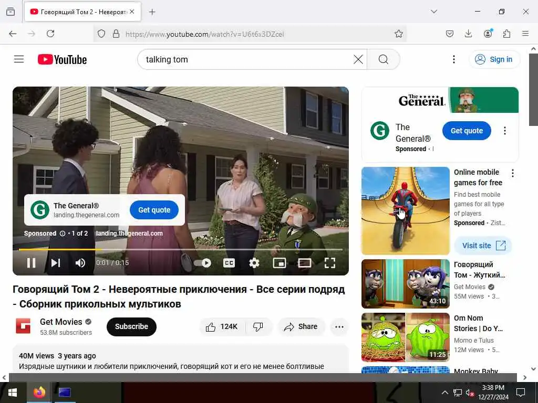The height and width of the screenshot is (403, 538).
Task: Close the Говорящий Том 2 tab
Action: [x=132, y=12]
